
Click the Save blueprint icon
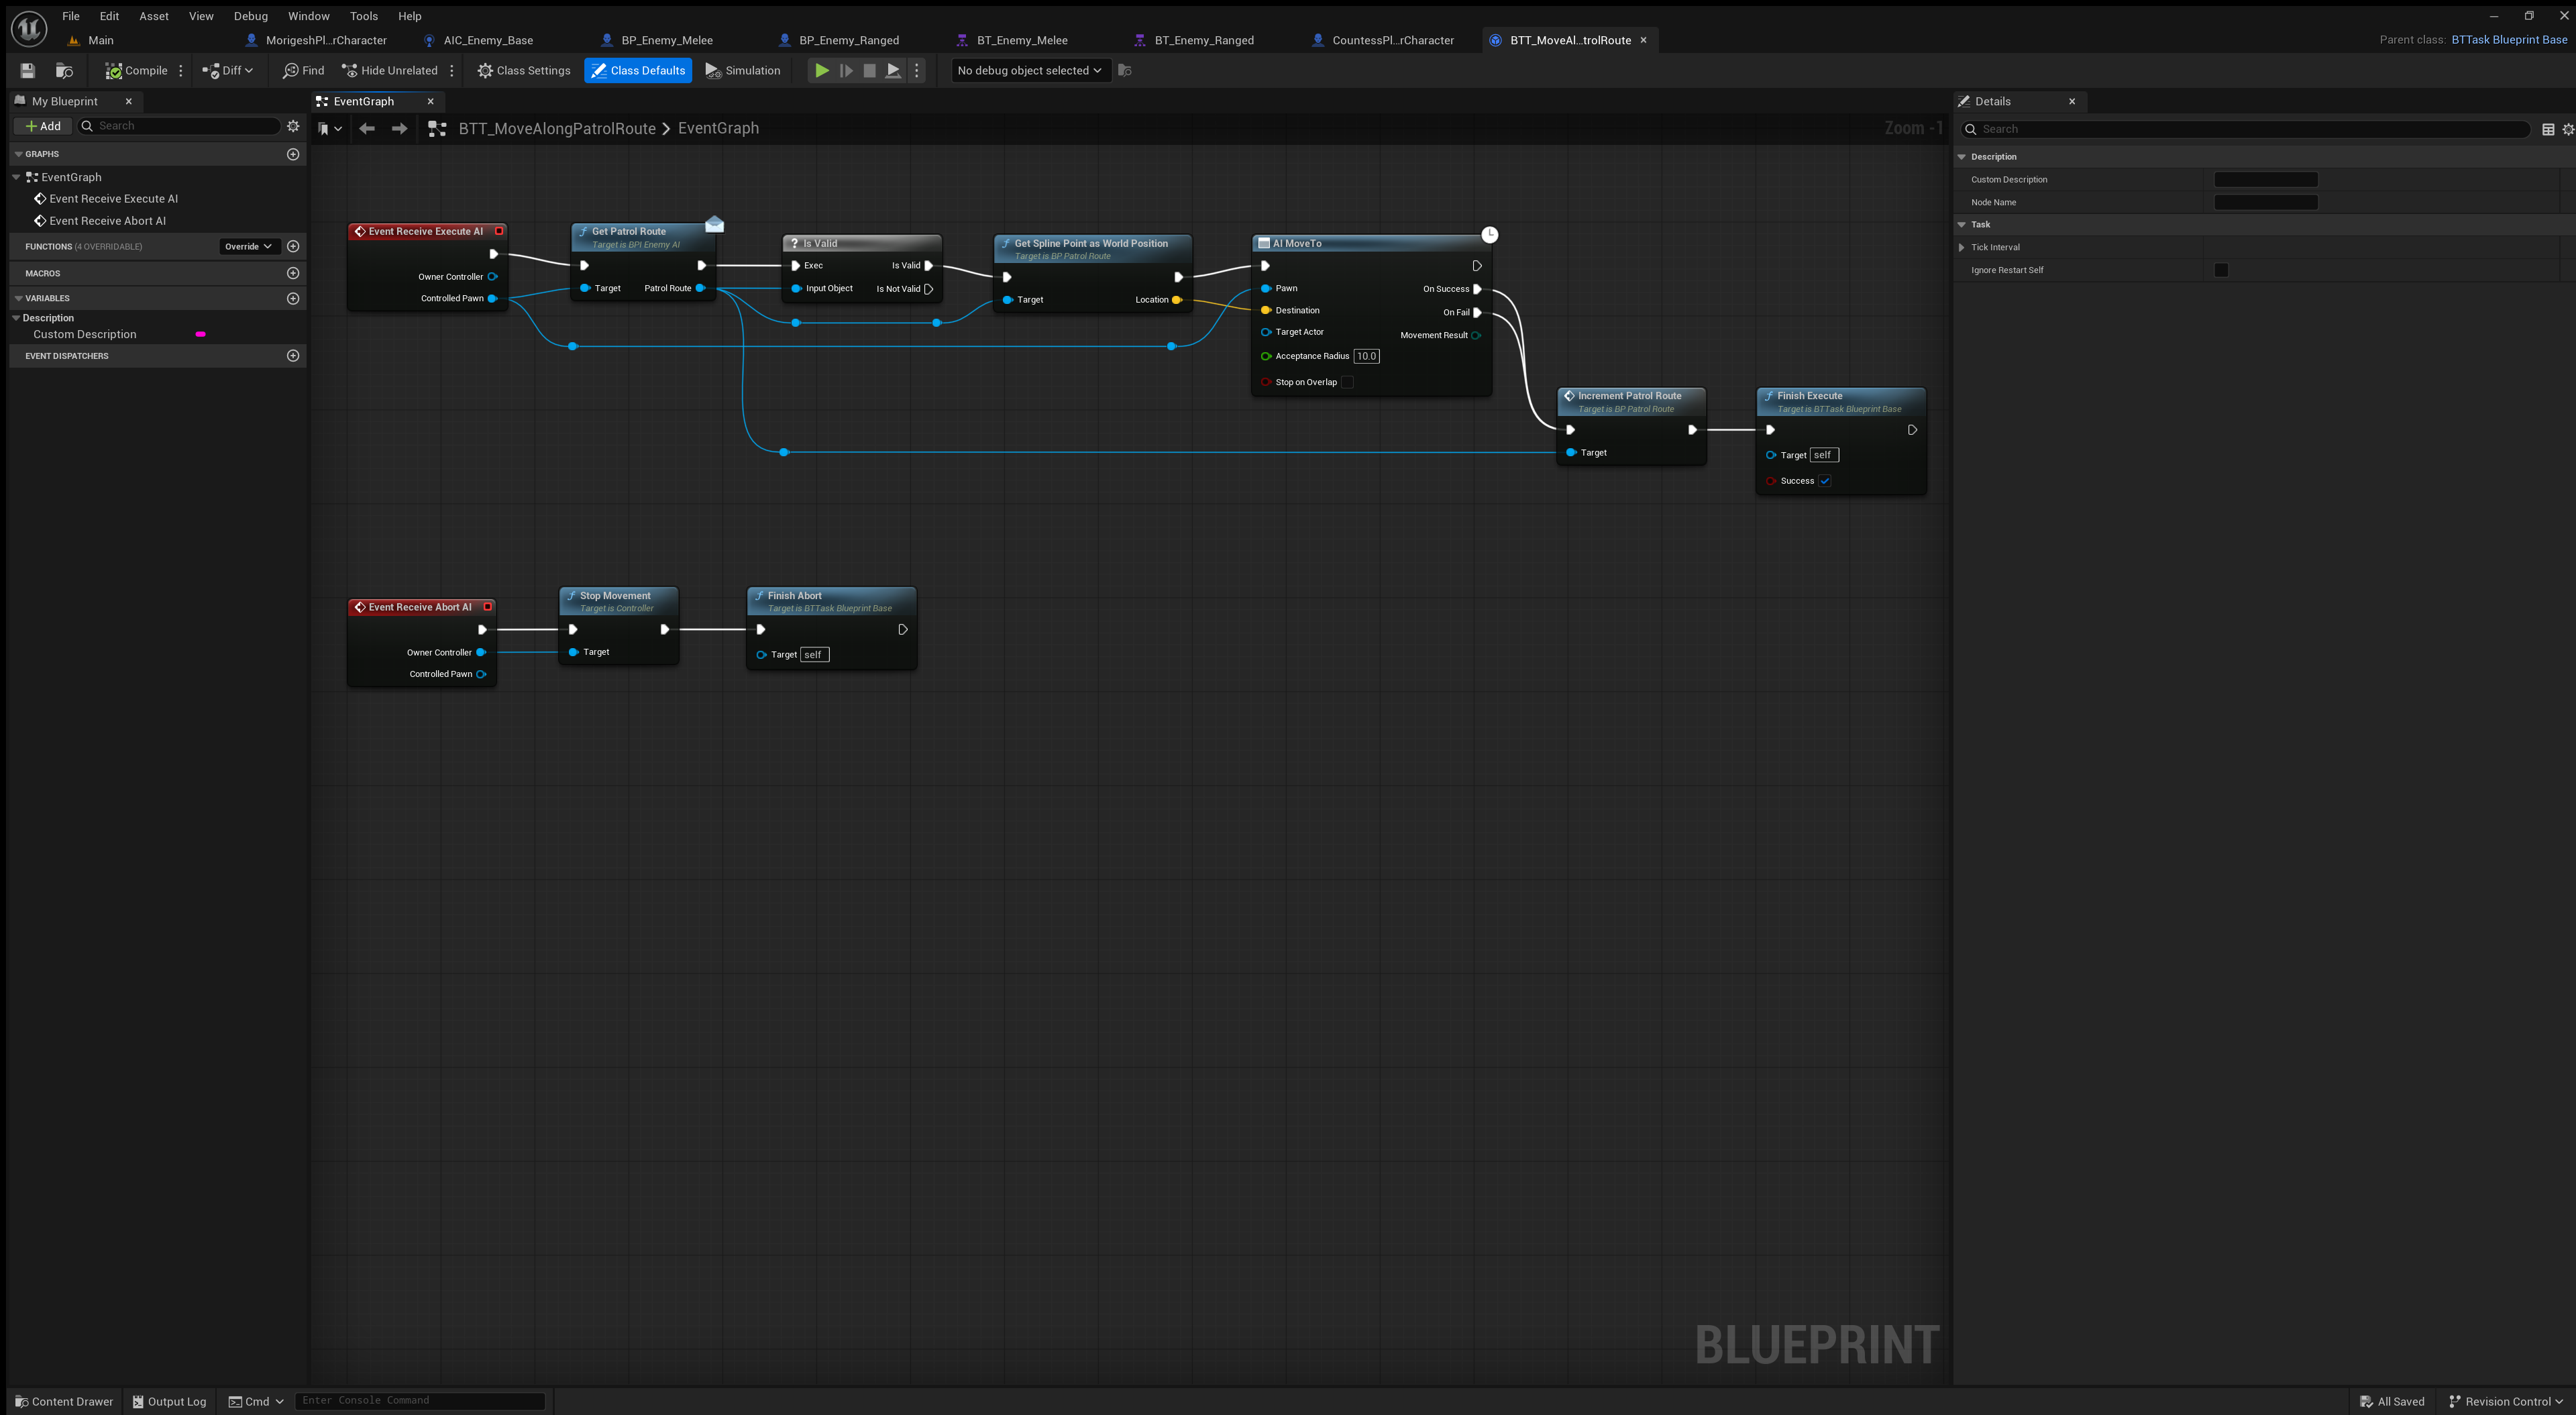point(28,70)
